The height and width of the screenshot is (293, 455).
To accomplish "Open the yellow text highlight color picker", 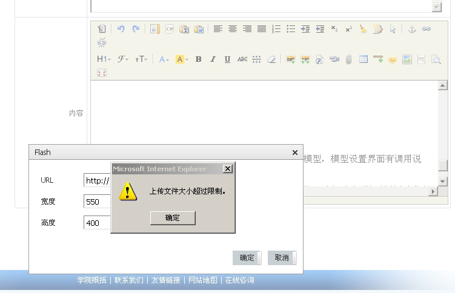I will [182, 59].
